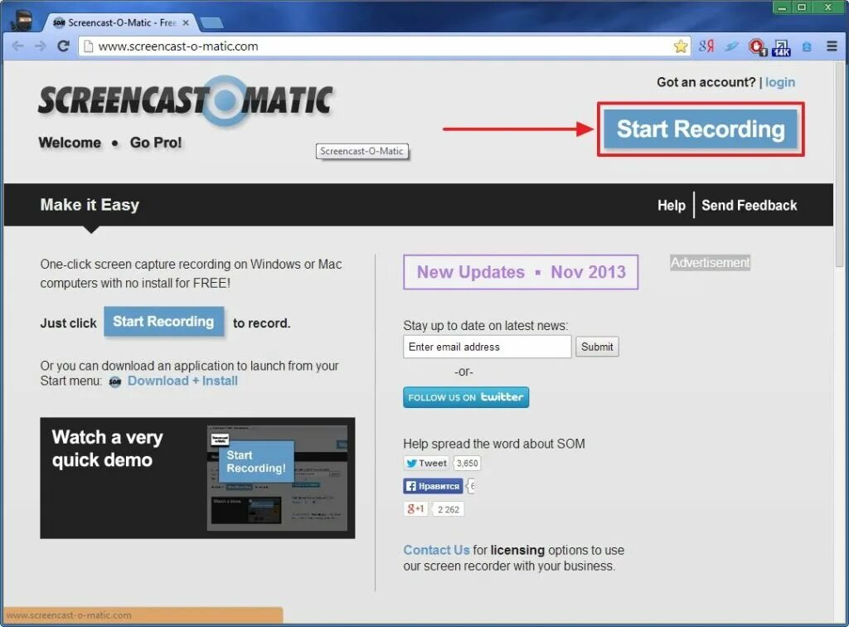Click the red circular extension icon
This screenshot has height=627, width=849.
(x=757, y=47)
